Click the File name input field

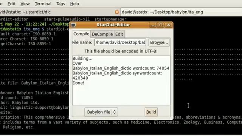pos(120,42)
